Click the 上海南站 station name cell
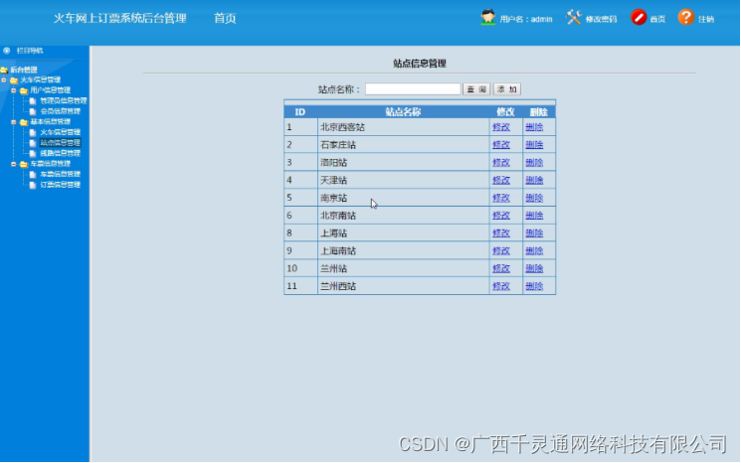Viewport: 741px width, 463px height. [403, 250]
